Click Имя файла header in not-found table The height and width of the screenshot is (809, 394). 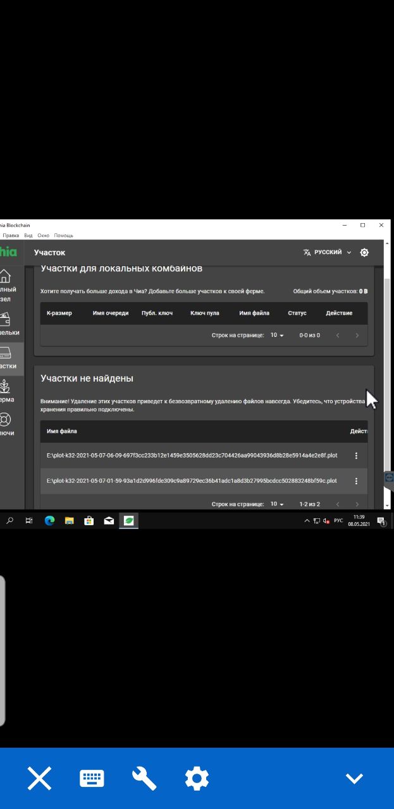click(x=62, y=431)
